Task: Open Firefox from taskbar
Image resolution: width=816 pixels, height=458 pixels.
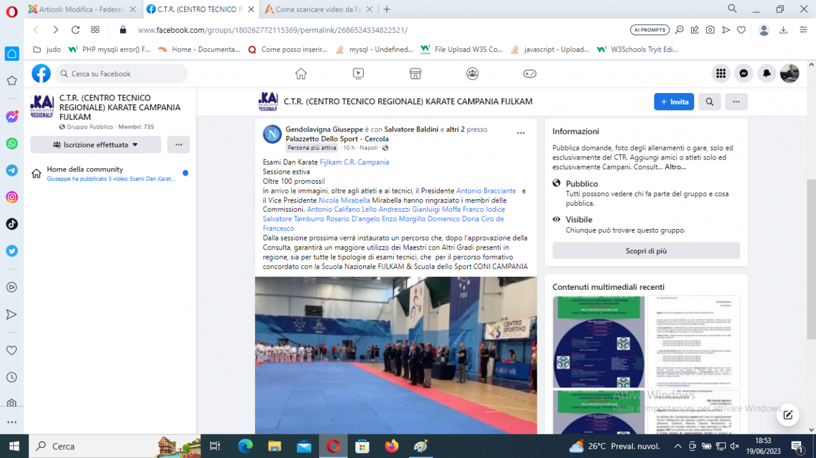Action: [x=392, y=446]
